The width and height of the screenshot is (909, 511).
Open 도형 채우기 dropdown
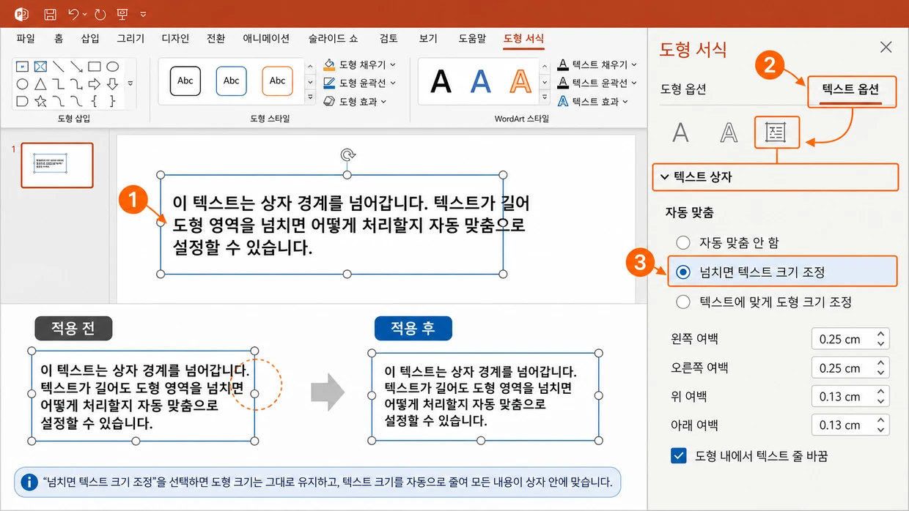[360, 64]
